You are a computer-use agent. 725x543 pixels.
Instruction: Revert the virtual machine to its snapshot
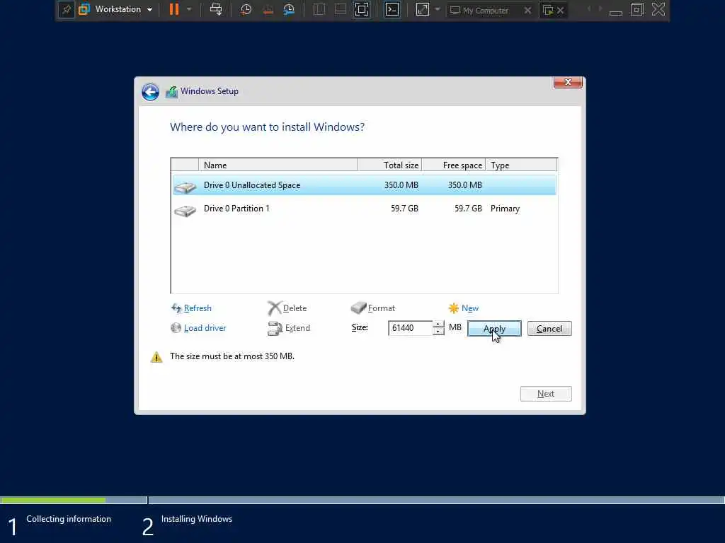268,9
